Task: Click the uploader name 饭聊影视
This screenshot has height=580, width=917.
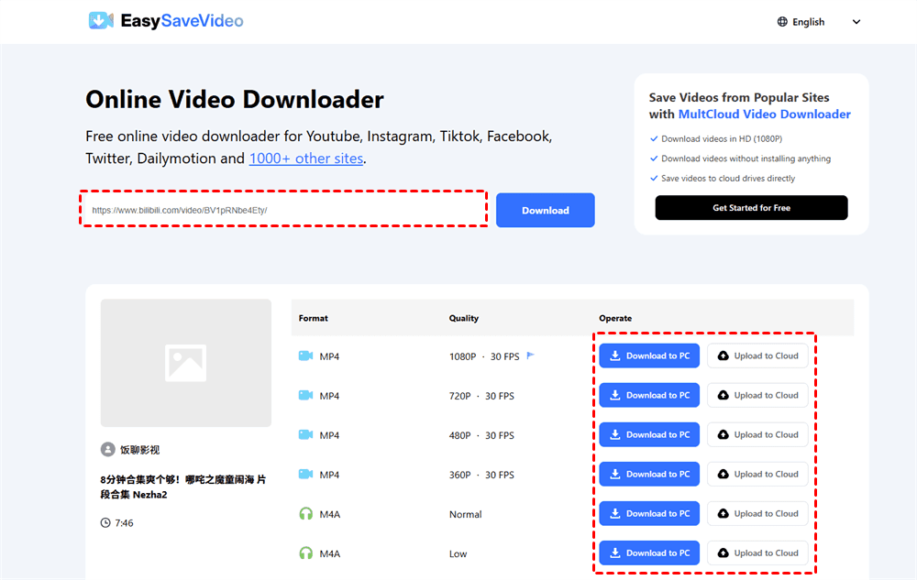Action: (139, 450)
